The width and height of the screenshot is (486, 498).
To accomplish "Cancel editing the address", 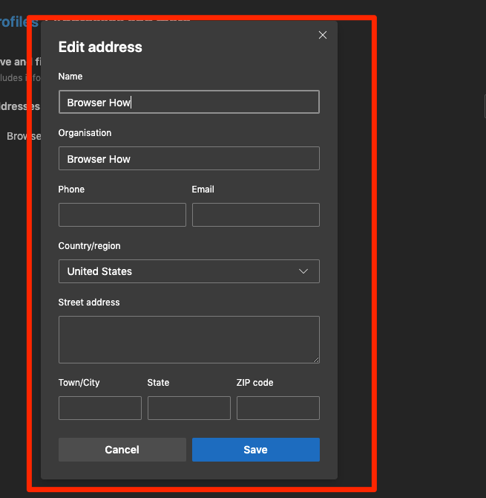I will [x=122, y=450].
